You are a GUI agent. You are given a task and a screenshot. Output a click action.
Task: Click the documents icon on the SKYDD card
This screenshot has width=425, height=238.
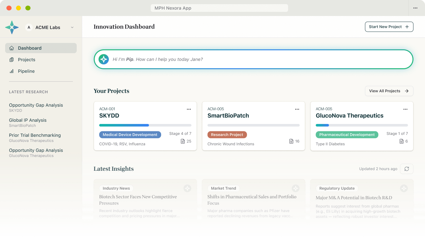tap(183, 141)
